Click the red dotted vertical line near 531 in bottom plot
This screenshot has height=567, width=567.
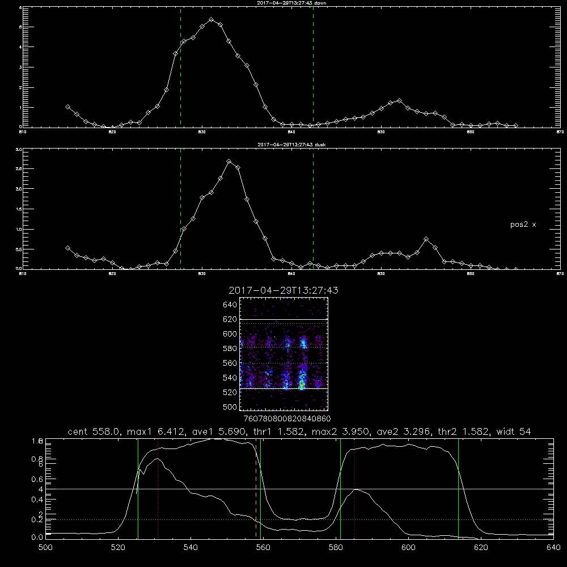(x=158, y=489)
